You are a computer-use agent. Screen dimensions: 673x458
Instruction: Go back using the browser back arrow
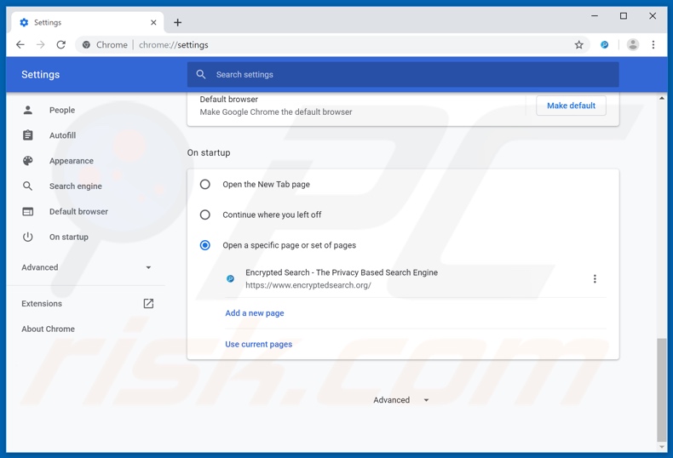(x=20, y=44)
